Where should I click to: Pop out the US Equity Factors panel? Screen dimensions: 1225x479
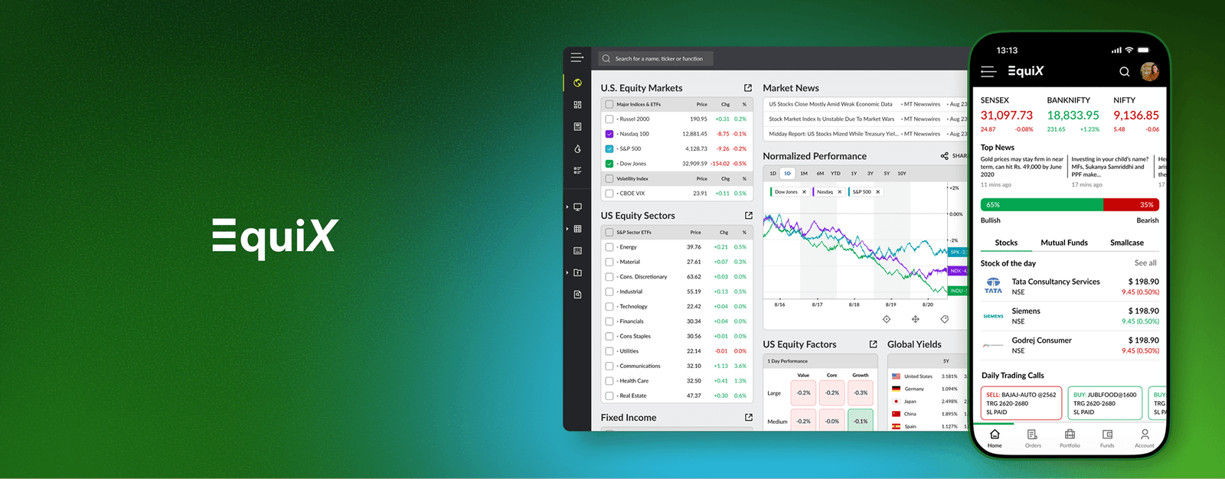click(x=873, y=344)
